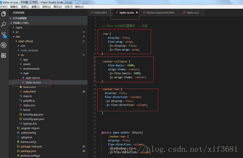This screenshot has width=243, height=158.
Task: Open .editorconfig file
Action: (48, 133)
